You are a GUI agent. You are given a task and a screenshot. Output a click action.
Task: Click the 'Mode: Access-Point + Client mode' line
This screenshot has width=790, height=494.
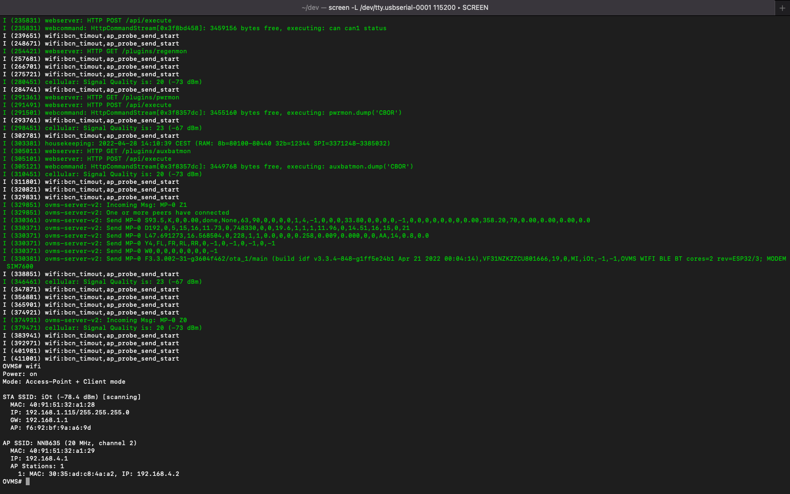[64, 381]
